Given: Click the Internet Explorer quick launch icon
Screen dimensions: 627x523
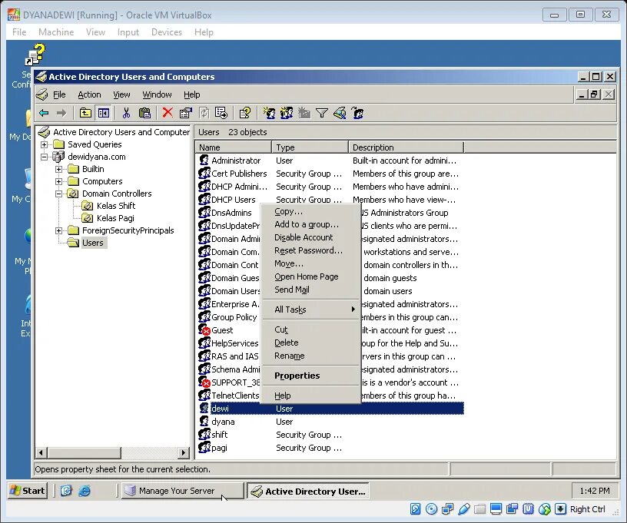Looking at the screenshot, I should 85,491.
